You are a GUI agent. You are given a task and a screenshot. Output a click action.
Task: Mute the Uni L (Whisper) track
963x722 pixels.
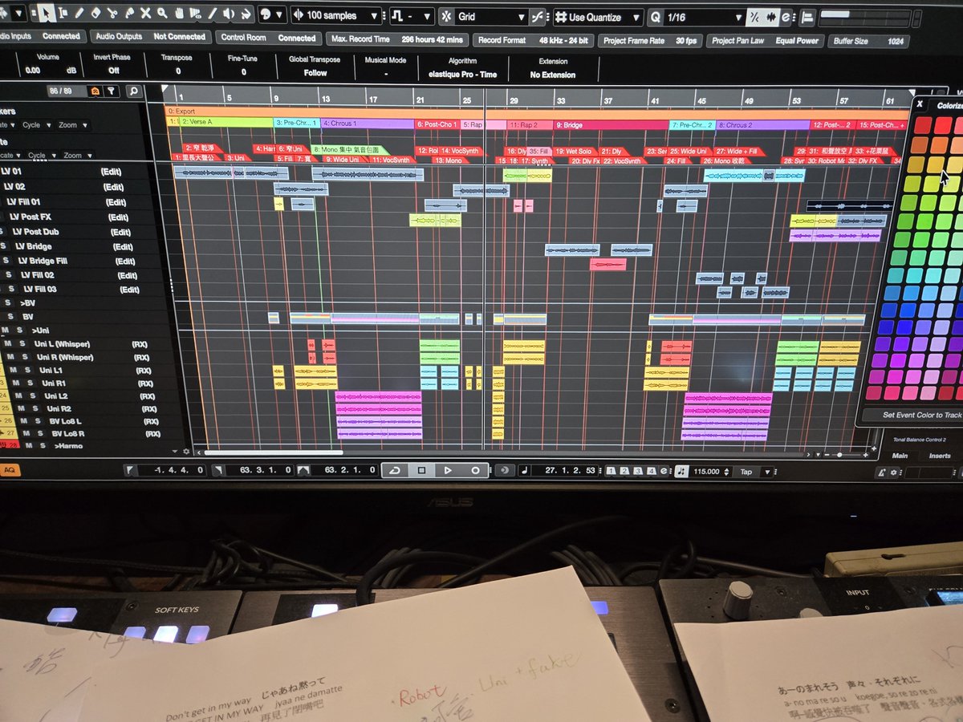pos(9,344)
